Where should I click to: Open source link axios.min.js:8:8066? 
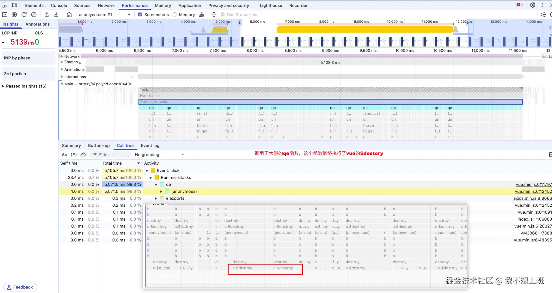click(x=532, y=198)
